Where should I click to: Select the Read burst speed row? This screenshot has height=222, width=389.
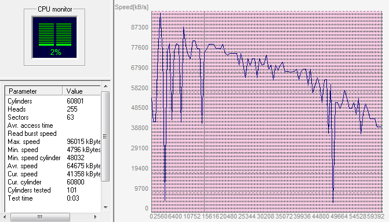point(53,134)
